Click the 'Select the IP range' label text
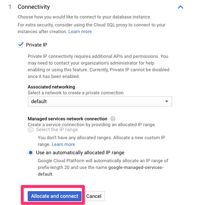 click(57, 130)
